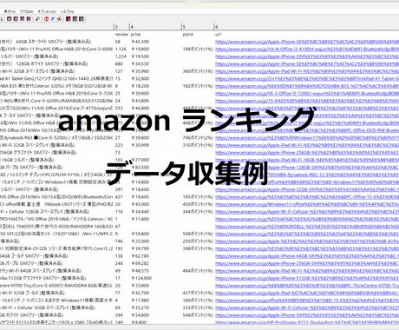Select column header 6

(x=306, y=27)
